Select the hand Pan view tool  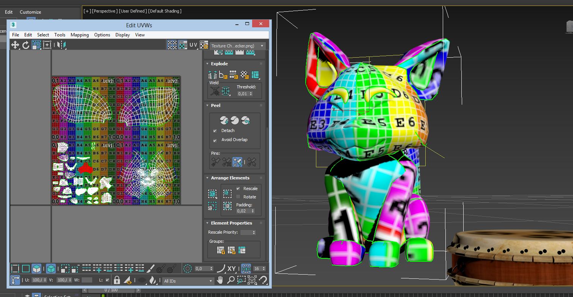(220, 280)
